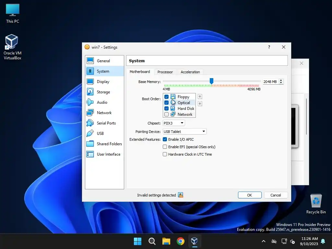Open Network settings icon in sidebar
The width and height of the screenshot is (332, 249).
point(90,113)
